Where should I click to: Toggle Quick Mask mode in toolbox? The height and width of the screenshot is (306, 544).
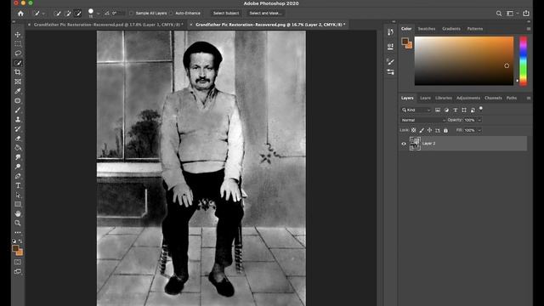[x=18, y=262]
